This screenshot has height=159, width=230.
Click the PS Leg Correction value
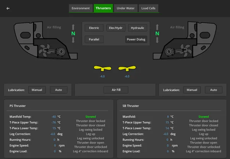point(53,134)
